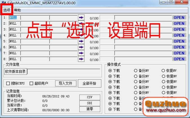
Task: Select 下载 radio in eighth mode row
Action: tap(110, 109)
